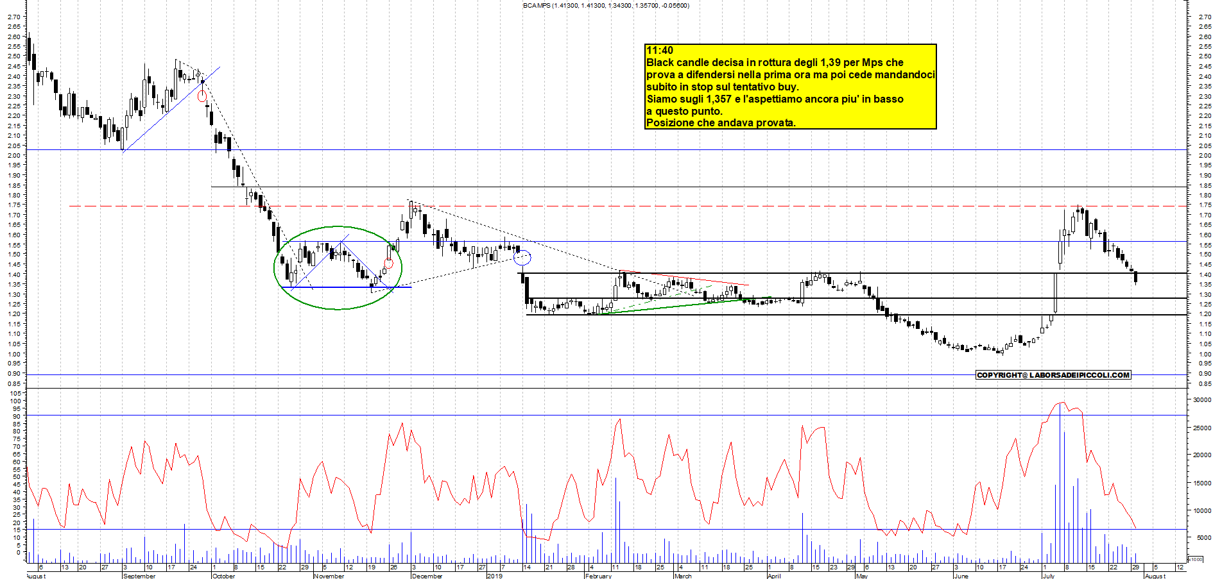Click the February month label on time axis
Image resolution: width=1213 pixels, height=579 pixels.
(x=599, y=576)
